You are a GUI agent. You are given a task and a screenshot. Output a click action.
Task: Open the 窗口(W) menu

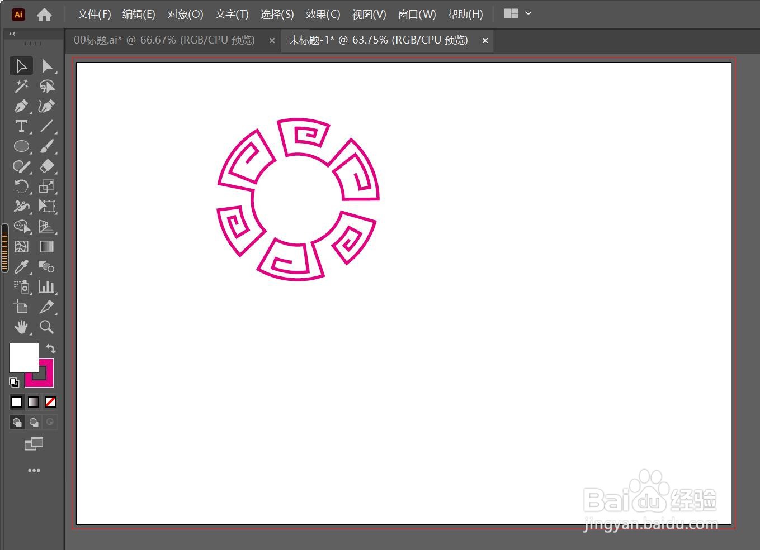tap(417, 15)
